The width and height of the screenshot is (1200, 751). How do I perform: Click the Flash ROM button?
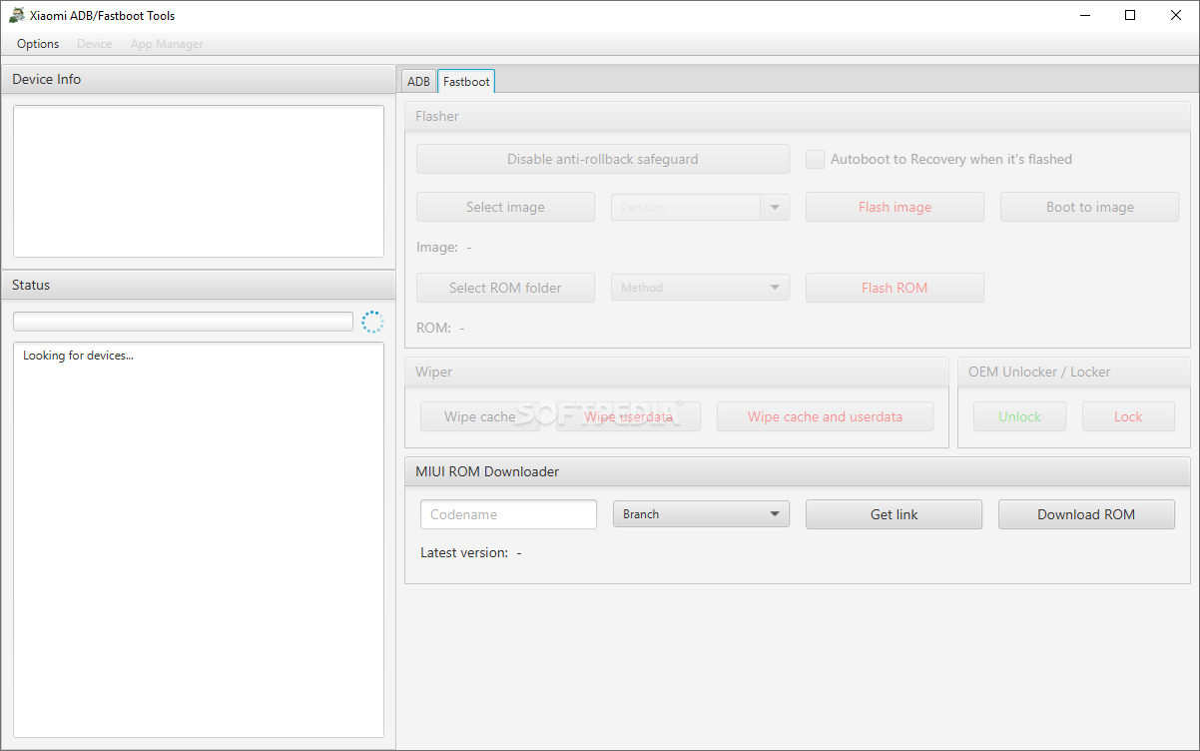[895, 288]
